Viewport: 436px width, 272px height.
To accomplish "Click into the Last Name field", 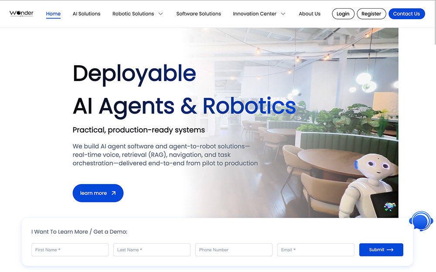I will [x=152, y=250].
